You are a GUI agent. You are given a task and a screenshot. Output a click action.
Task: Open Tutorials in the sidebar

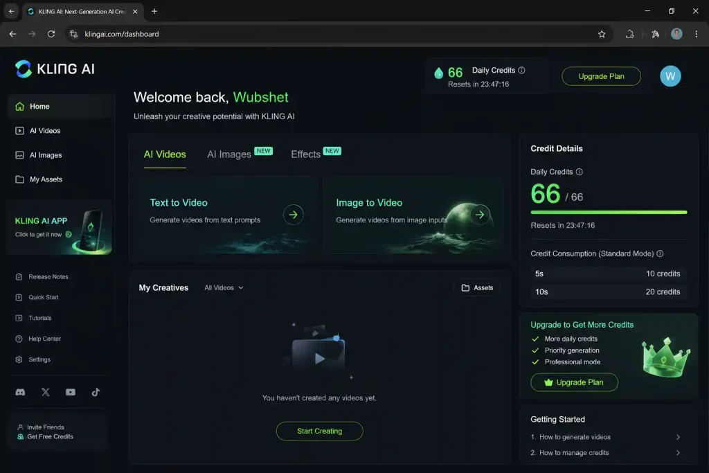coord(34,318)
